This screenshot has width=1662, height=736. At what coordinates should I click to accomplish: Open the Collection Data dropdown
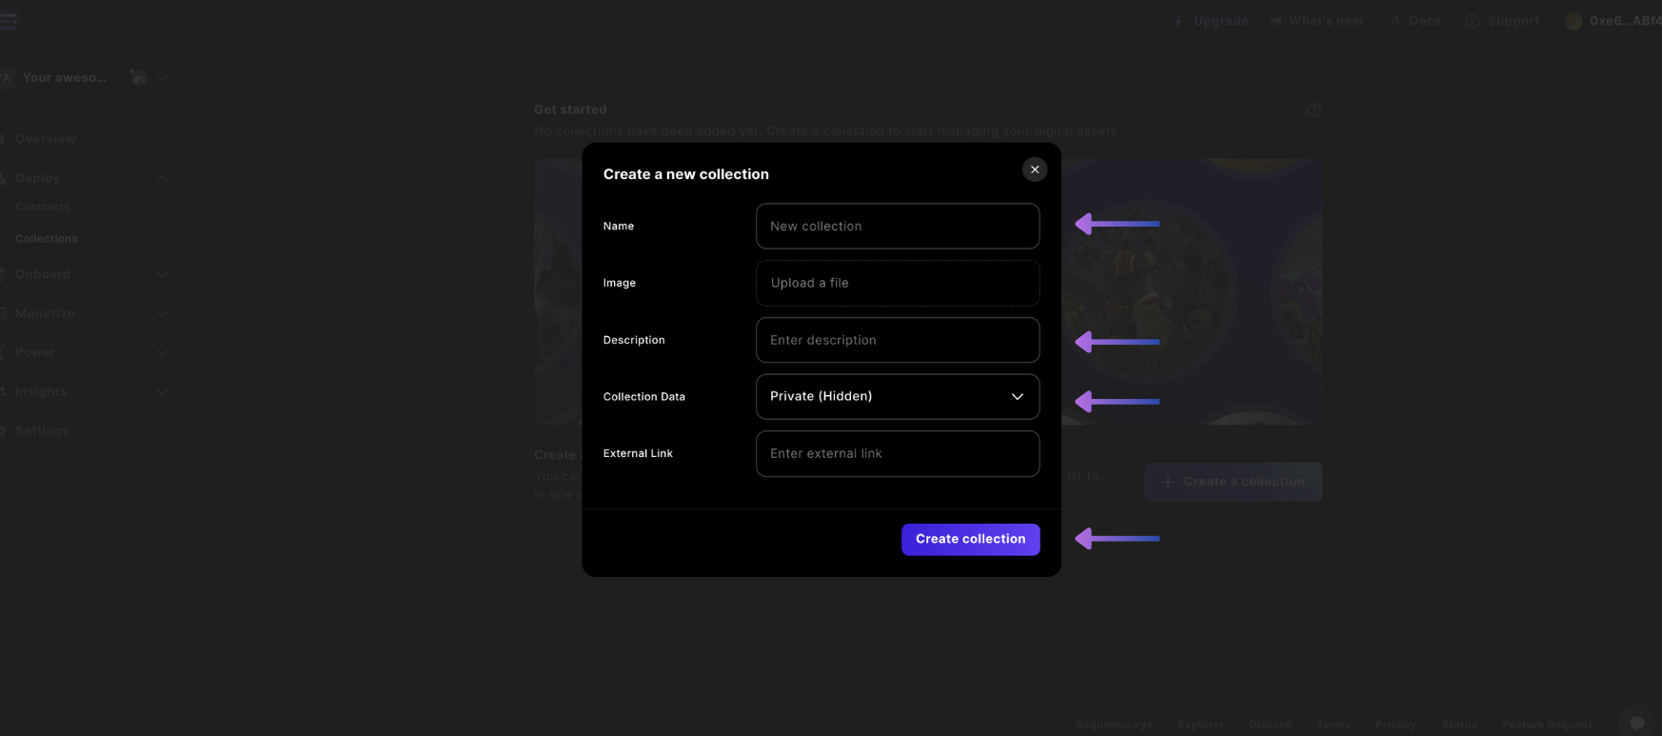[x=898, y=396]
